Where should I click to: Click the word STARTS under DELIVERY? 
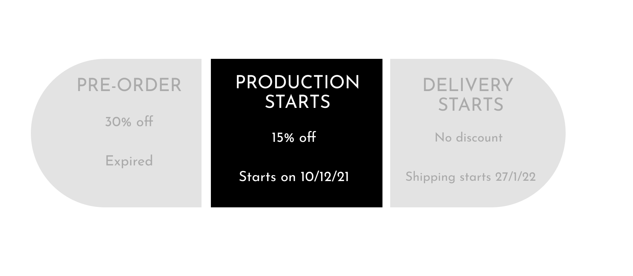[x=471, y=105]
